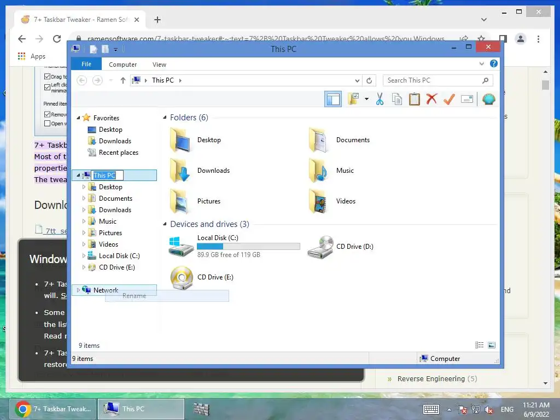This screenshot has width=560, height=420.
Task: Switch to large icons view icon
Action: (492, 345)
